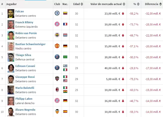Click Valencia crest in Álvaro Negredo's row
163x117 pixels.
point(57,111)
